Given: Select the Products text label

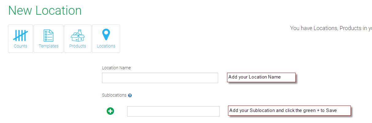Looking at the screenshot, I should click(78, 46).
